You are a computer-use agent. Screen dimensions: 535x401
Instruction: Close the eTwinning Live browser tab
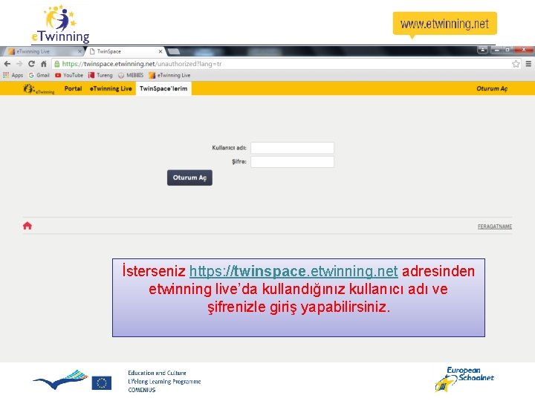[x=80, y=51]
